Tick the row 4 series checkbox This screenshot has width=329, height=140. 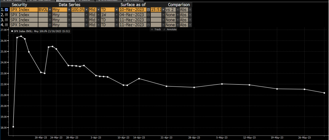pyautogui.click(x=7, y=25)
